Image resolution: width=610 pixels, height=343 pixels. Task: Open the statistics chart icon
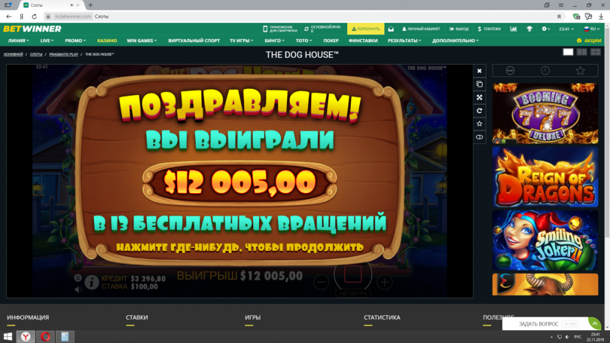[x=514, y=29]
